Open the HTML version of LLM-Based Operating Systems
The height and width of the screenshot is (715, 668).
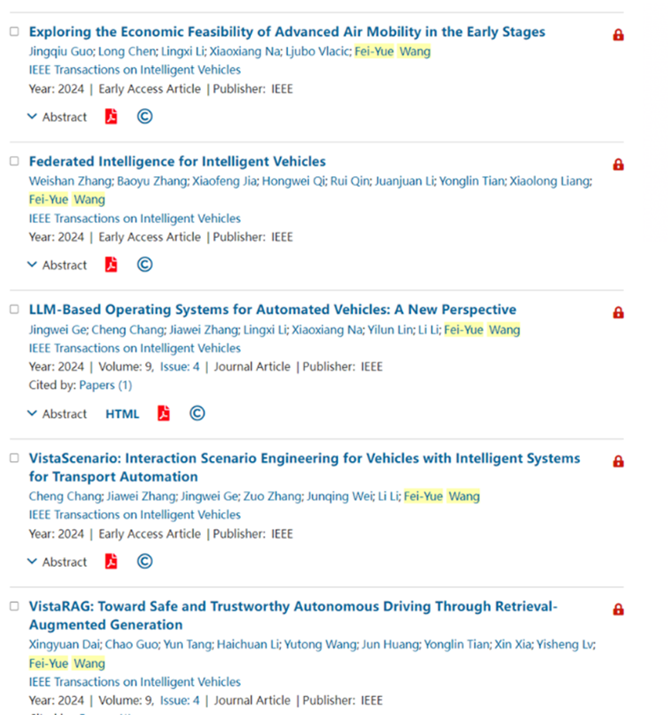[x=121, y=413]
